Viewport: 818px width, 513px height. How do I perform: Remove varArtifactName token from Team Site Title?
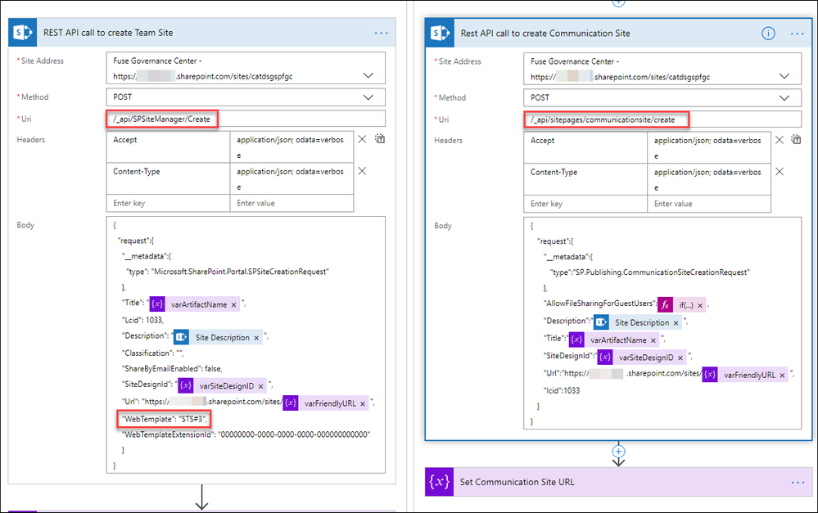(233, 305)
